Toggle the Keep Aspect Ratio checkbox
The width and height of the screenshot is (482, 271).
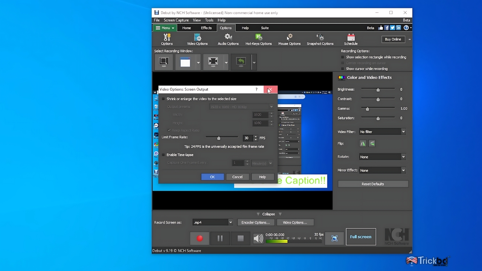click(169, 130)
